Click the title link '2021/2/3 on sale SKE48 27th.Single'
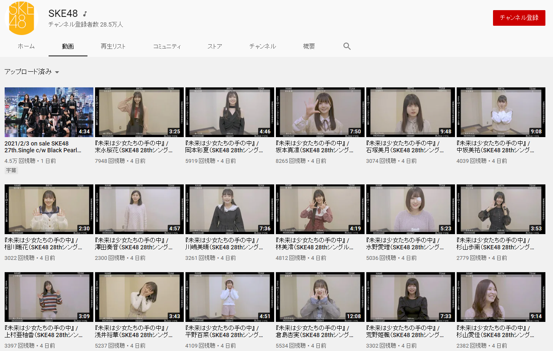Viewport: 553px width, 351px height. click(43, 147)
